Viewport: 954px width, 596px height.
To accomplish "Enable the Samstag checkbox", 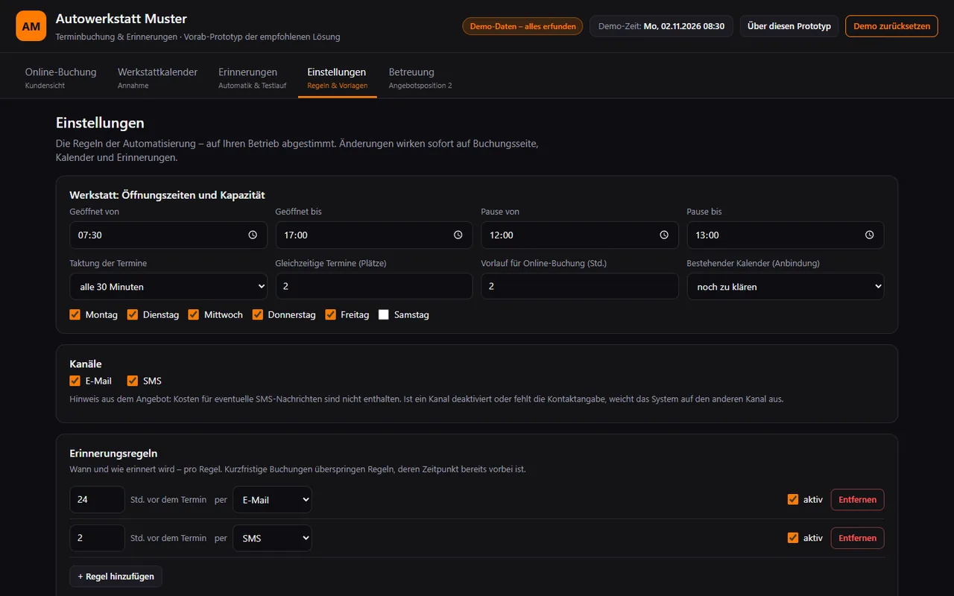I will 384,314.
